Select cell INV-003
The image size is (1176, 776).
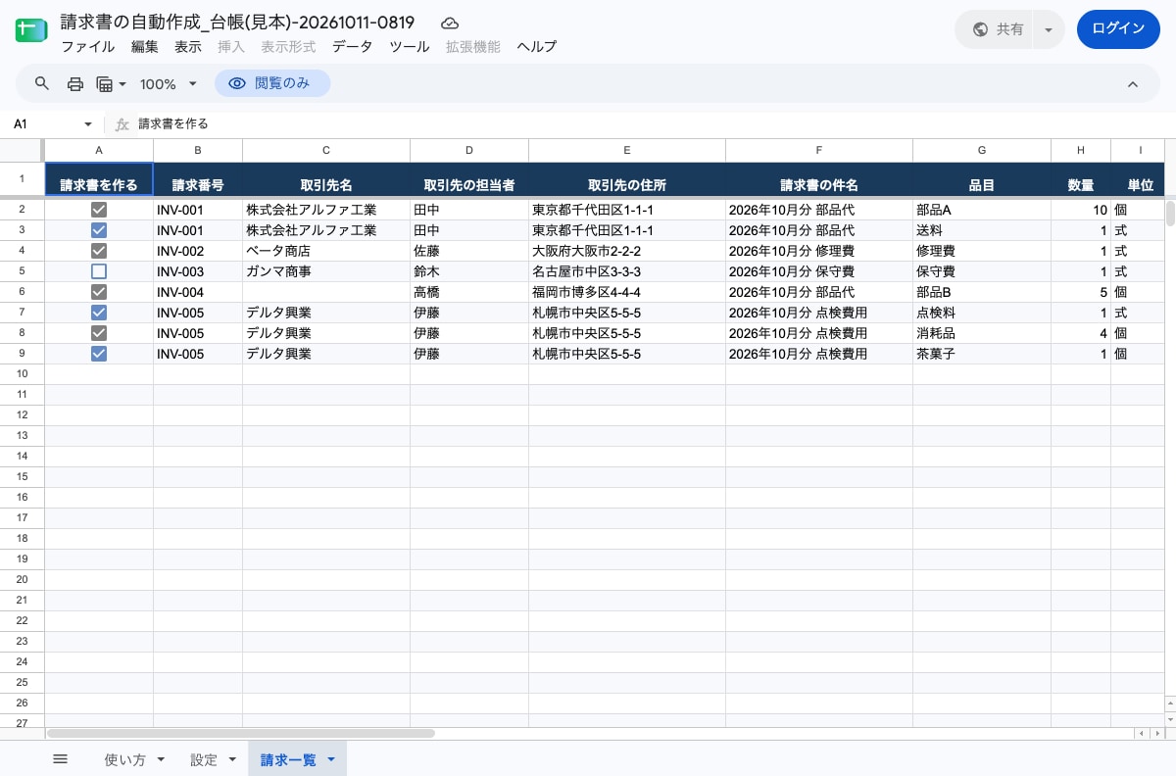pyautogui.click(x=198, y=271)
